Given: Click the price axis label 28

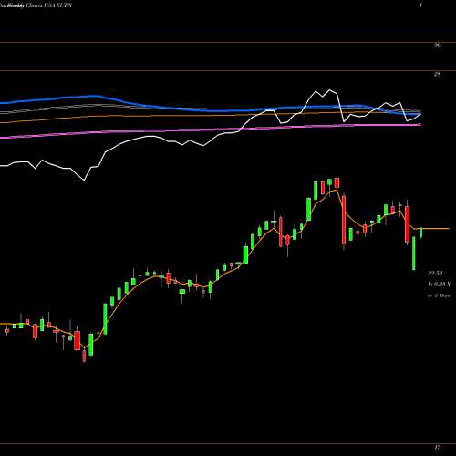Looking at the screenshot, I should point(437,75).
